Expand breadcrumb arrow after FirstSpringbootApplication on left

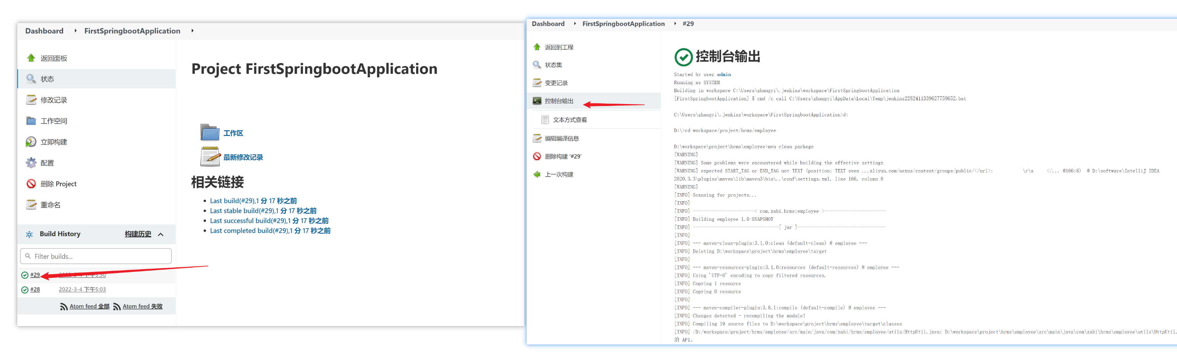pos(192,31)
